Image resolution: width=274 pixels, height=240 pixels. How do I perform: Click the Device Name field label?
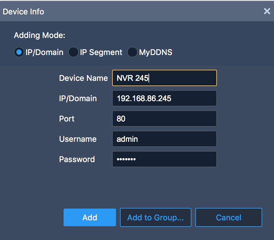83,78
